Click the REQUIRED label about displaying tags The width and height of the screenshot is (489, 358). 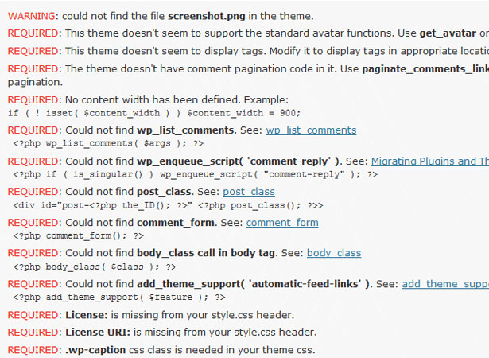point(33,51)
